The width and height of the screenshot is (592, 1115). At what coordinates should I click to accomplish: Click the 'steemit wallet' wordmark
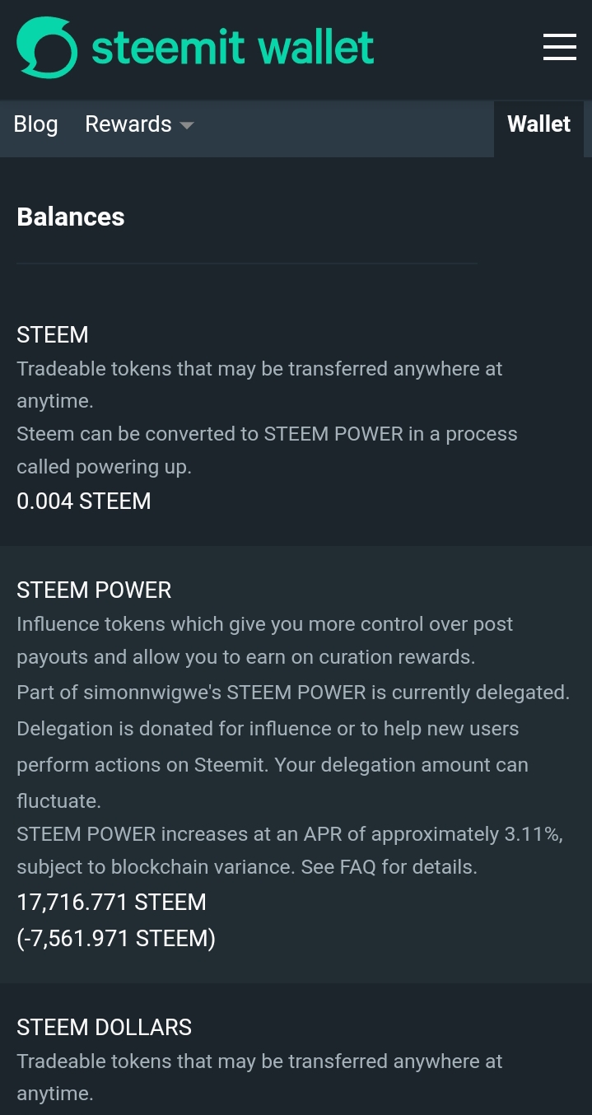click(x=233, y=48)
